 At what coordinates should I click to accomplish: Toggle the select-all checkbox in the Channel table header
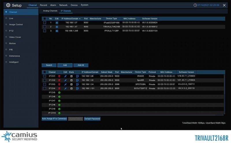44,72
